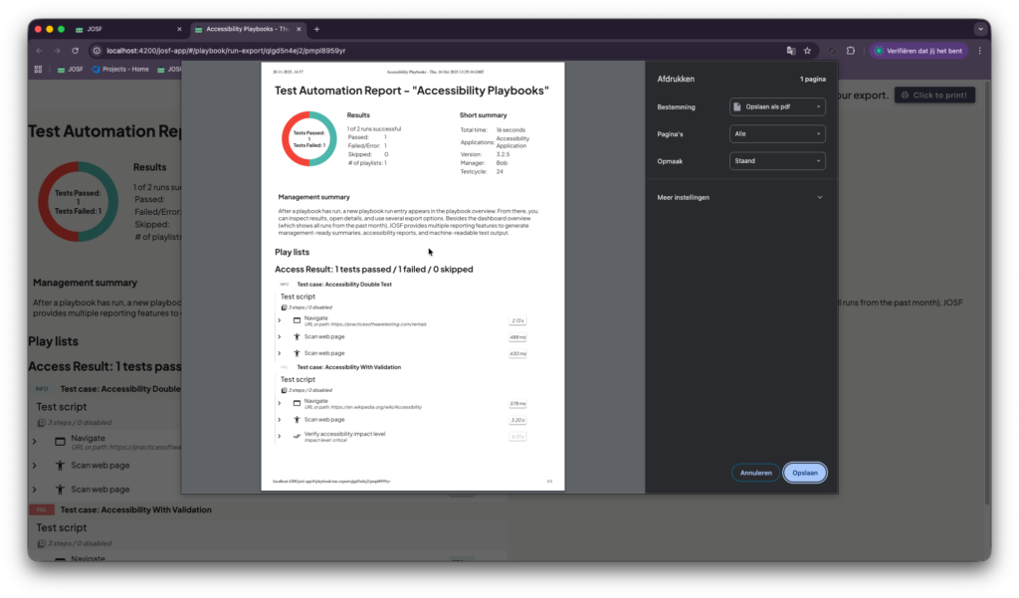
Task: Click the translate page icon in address bar
Action: click(x=790, y=50)
